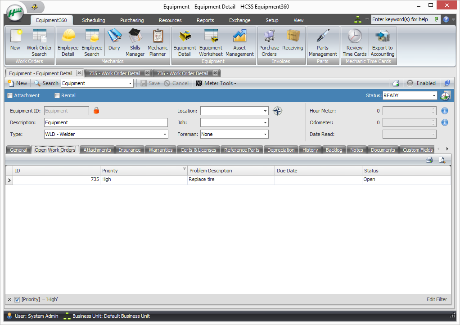Uncheck the Priority equals High filter checkbox
Screen dimensions: 460x325
point(17,300)
